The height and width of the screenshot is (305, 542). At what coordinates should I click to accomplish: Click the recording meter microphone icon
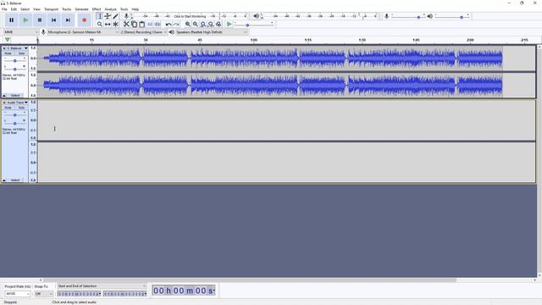[126, 16]
